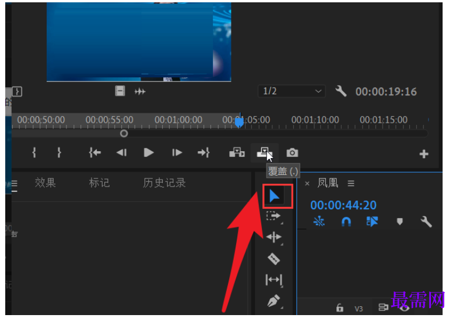Click the Insert edit button

coord(237,152)
